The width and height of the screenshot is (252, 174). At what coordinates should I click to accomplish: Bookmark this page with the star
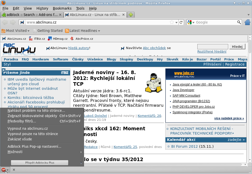pos(172,22)
